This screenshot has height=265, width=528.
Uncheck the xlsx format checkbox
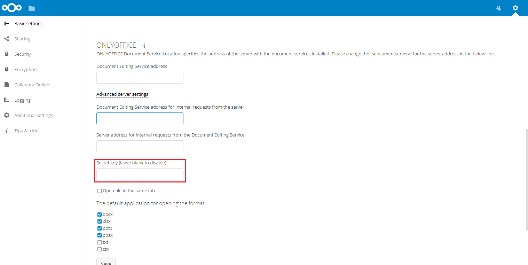pos(100,221)
